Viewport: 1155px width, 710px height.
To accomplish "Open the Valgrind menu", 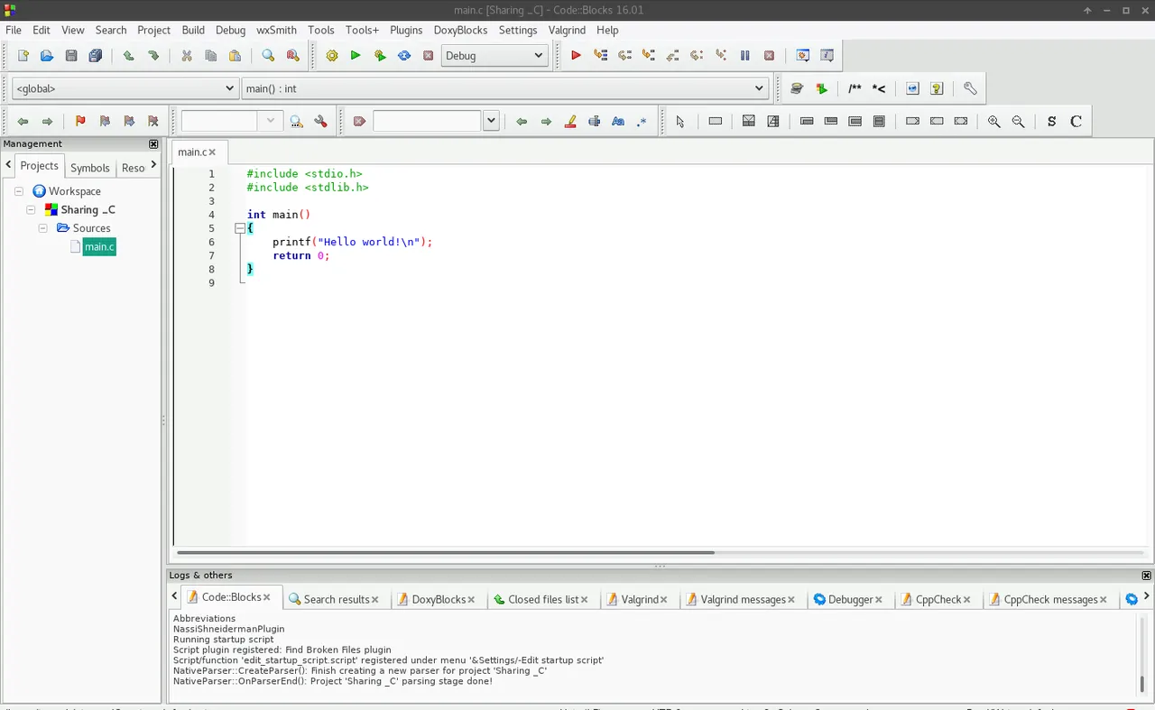I will tap(567, 30).
